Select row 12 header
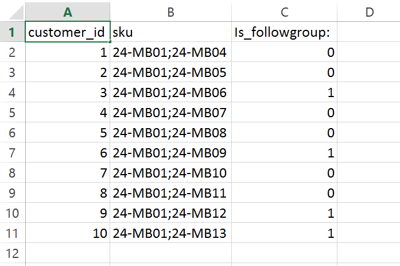Image resolution: width=400 pixels, height=266 pixels. pos(13,253)
